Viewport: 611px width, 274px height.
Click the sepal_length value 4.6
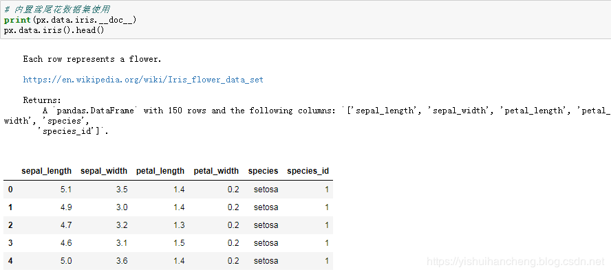coord(66,243)
